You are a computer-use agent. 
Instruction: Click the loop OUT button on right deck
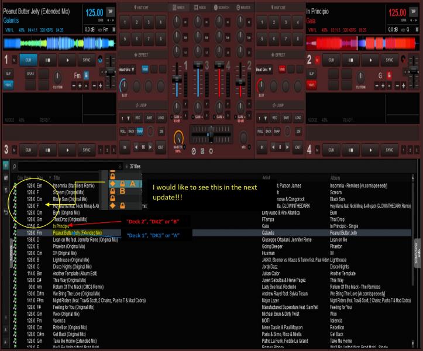[297, 147]
